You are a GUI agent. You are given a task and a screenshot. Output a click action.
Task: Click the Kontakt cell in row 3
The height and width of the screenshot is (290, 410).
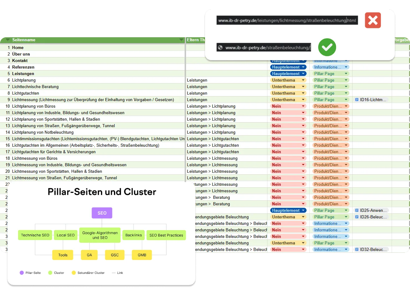[x=98, y=60]
